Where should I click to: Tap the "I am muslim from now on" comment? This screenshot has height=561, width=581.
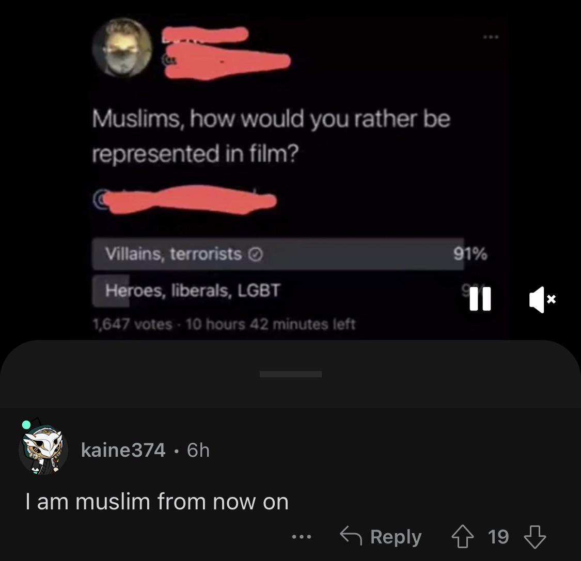(x=156, y=502)
